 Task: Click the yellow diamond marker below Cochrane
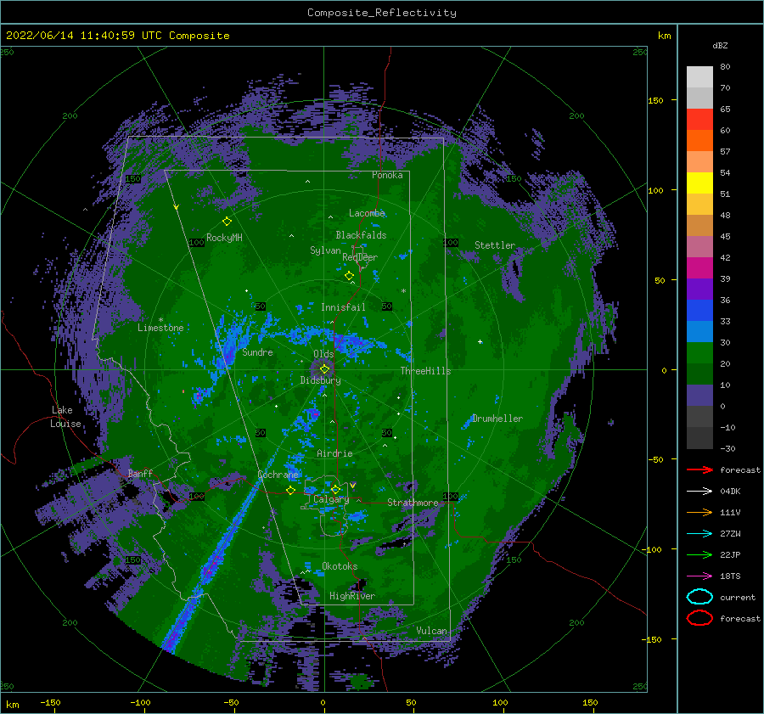[x=291, y=490]
